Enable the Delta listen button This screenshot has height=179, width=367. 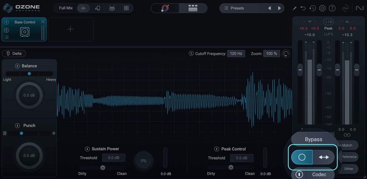point(14,53)
